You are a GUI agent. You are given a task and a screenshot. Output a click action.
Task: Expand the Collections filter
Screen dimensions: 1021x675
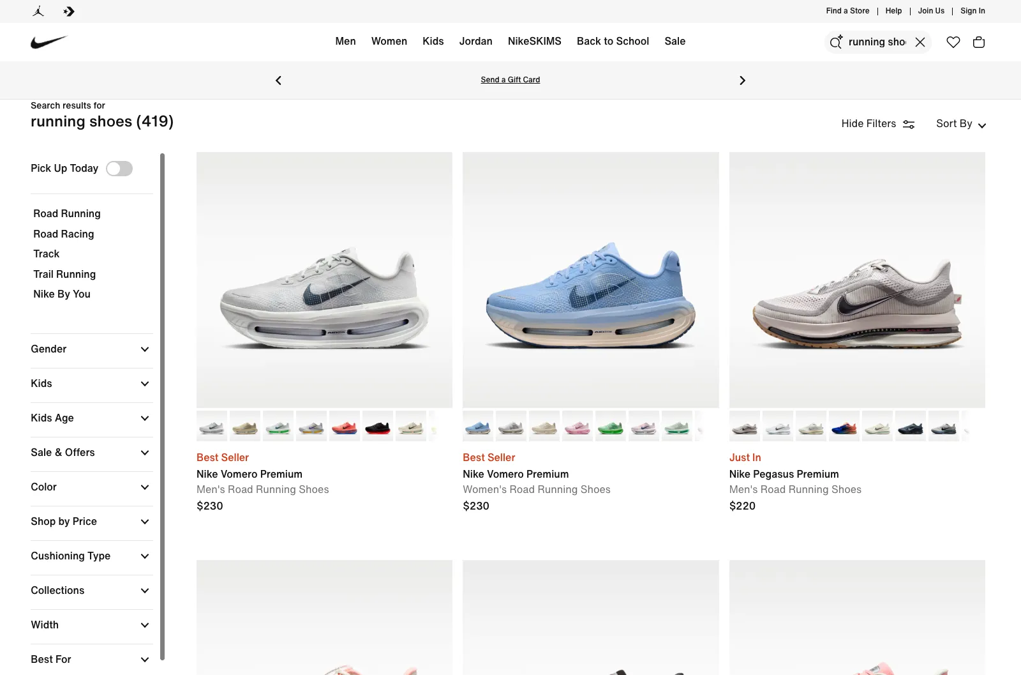click(92, 591)
